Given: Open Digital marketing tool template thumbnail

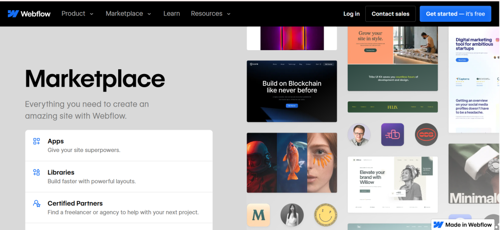Looking at the screenshot, I should pos(474,79).
